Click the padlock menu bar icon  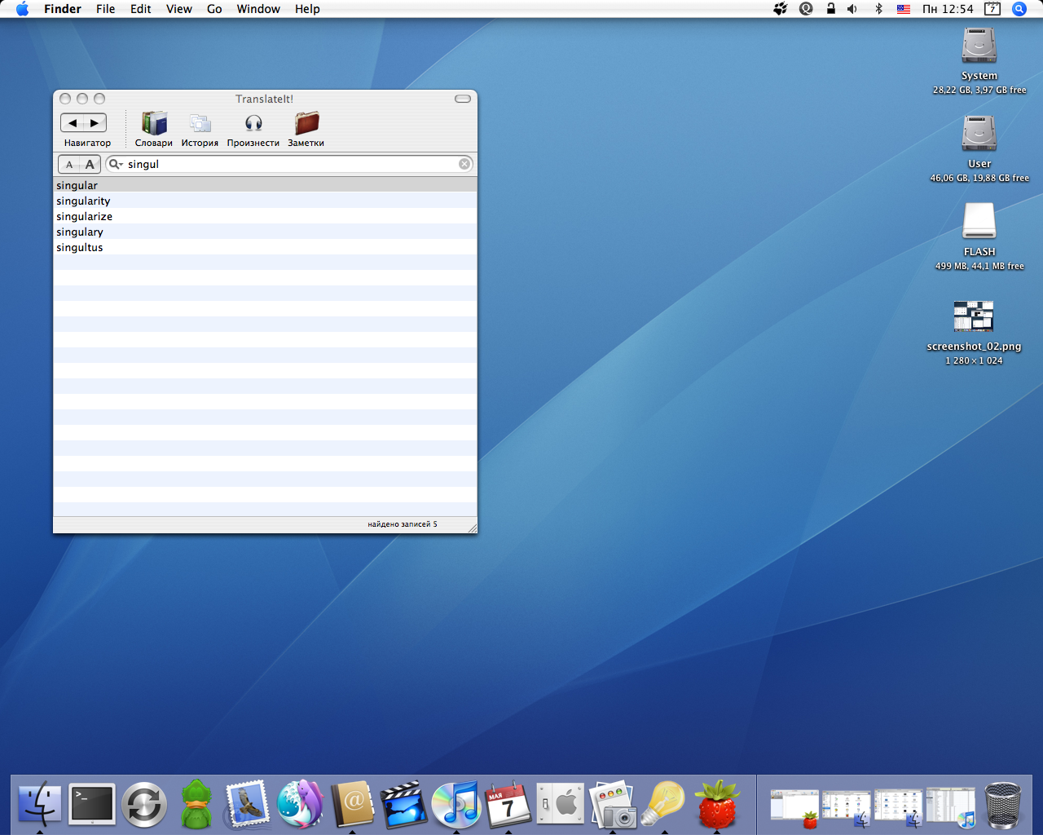(x=830, y=9)
